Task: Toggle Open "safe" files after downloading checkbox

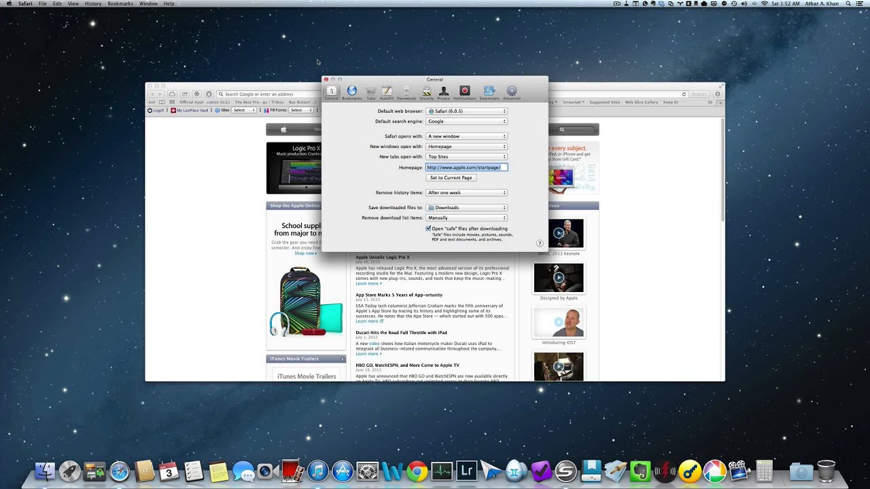Action: pos(428,228)
